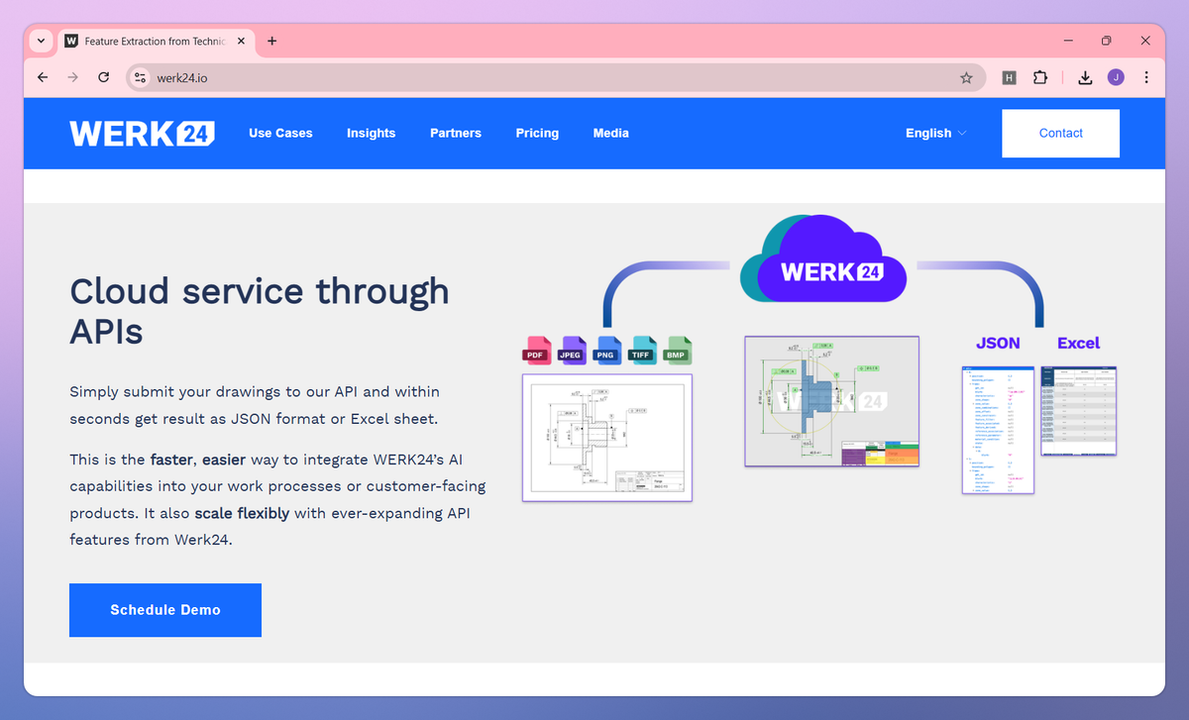Open the Use Cases menu
Image resolution: width=1189 pixels, height=720 pixels.
280,133
